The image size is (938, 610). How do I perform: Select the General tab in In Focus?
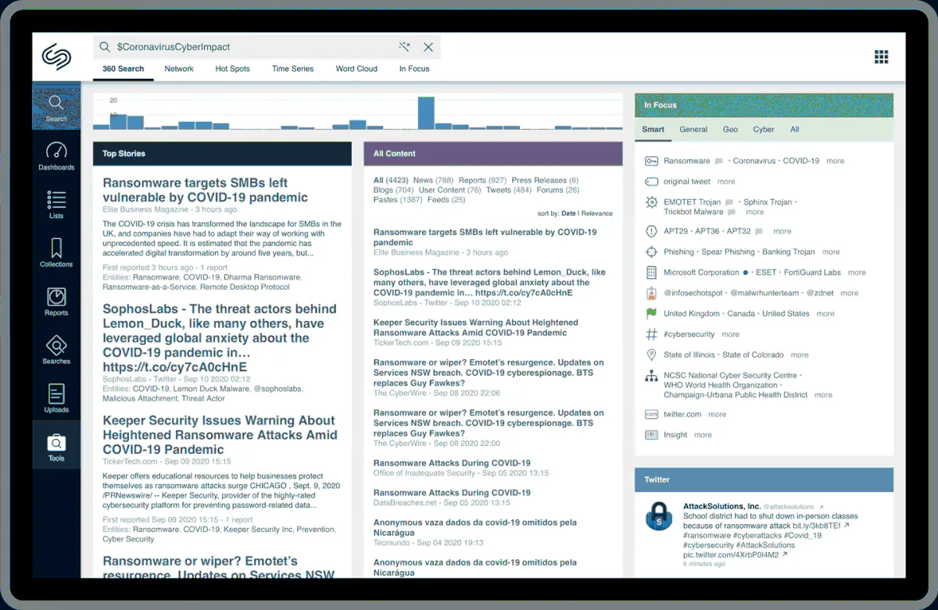pos(693,130)
